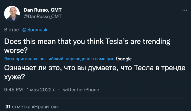The height and width of the screenshot is (111, 191).
Task: Click the display name Dan Russo, CMT
Action: 42,10
